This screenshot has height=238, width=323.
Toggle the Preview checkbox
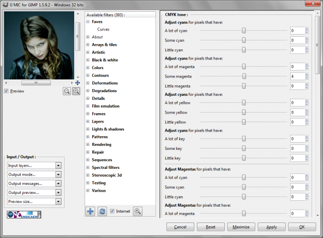[x=6, y=91]
